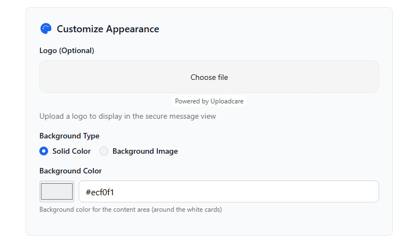
Task: Click the Background Type label
Action: click(x=69, y=136)
